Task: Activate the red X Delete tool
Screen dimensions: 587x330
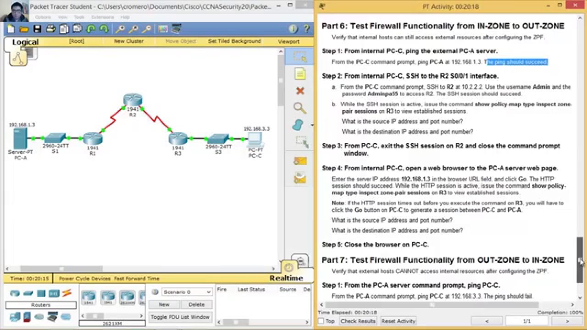Action: coord(300,91)
